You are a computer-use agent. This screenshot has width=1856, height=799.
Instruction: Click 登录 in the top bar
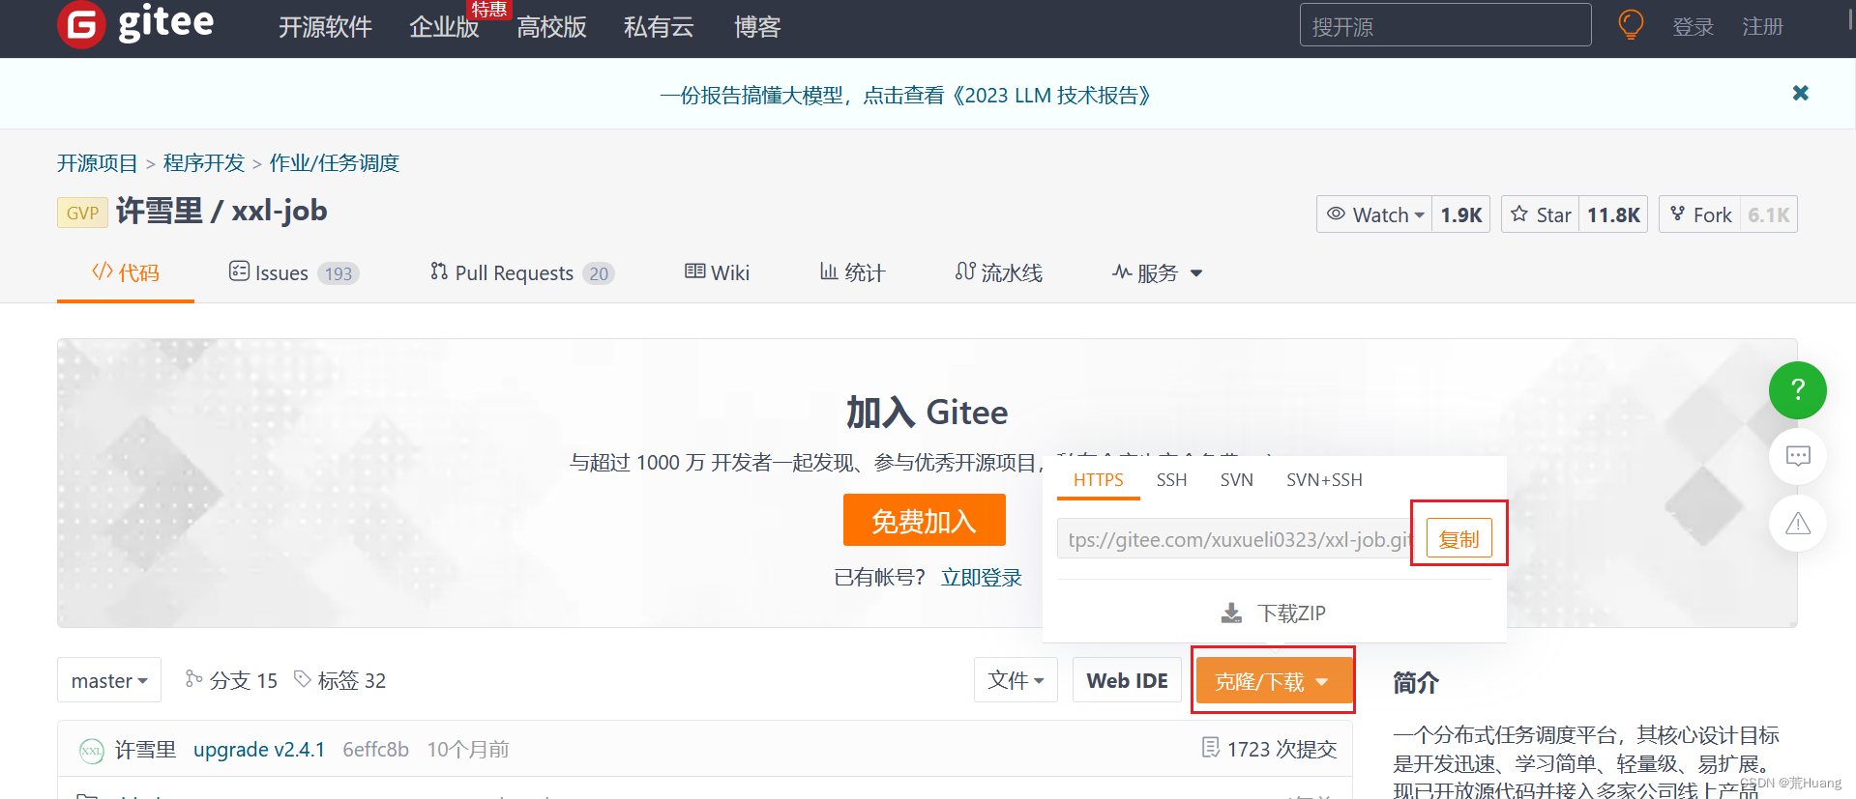[x=1693, y=27]
